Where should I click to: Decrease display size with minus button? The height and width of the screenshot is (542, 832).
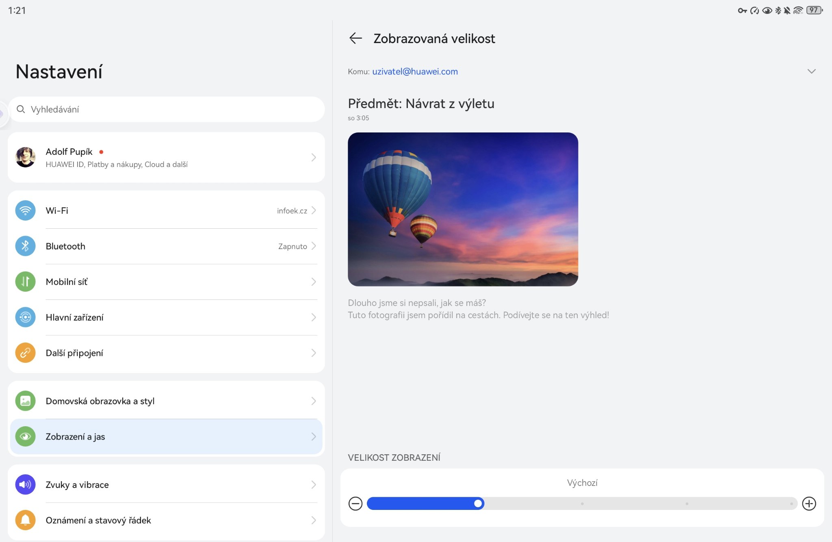[355, 504]
